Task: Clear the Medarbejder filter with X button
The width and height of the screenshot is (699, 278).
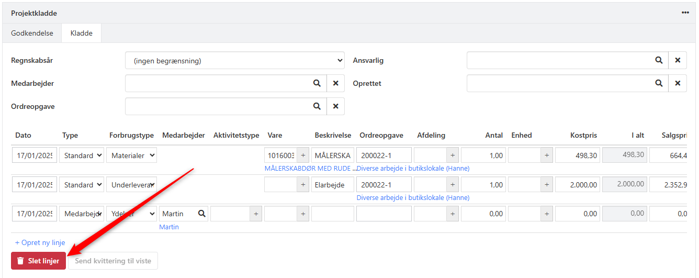Action: point(335,83)
